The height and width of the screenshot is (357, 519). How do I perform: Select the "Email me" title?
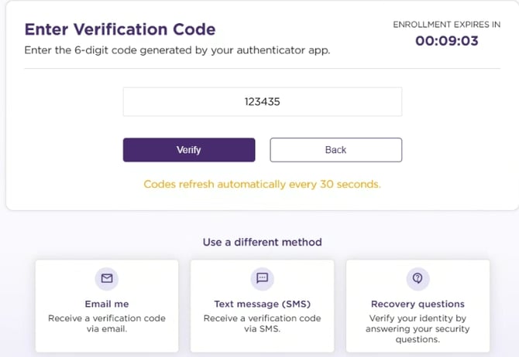107,304
